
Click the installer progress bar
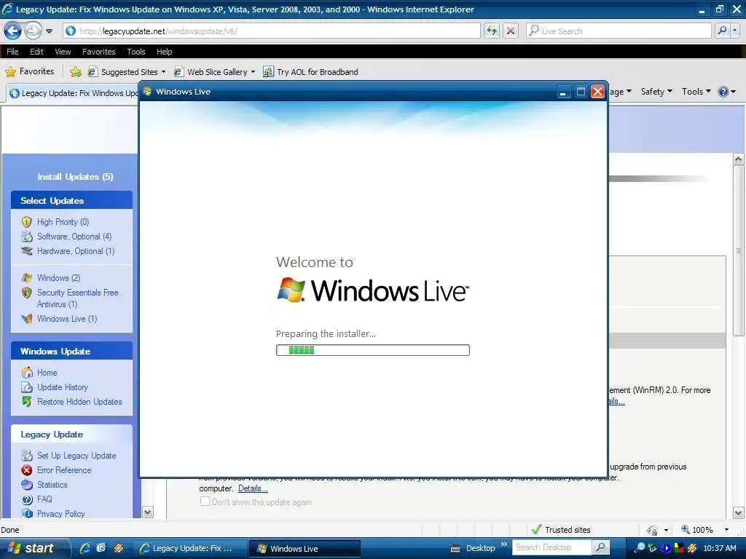tap(372, 350)
